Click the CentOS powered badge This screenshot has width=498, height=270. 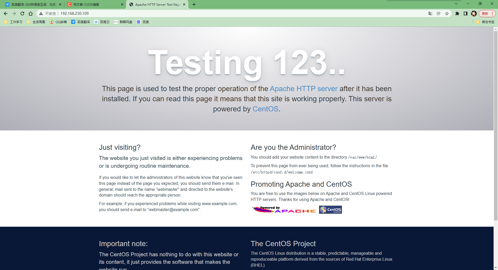click(330, 210)
